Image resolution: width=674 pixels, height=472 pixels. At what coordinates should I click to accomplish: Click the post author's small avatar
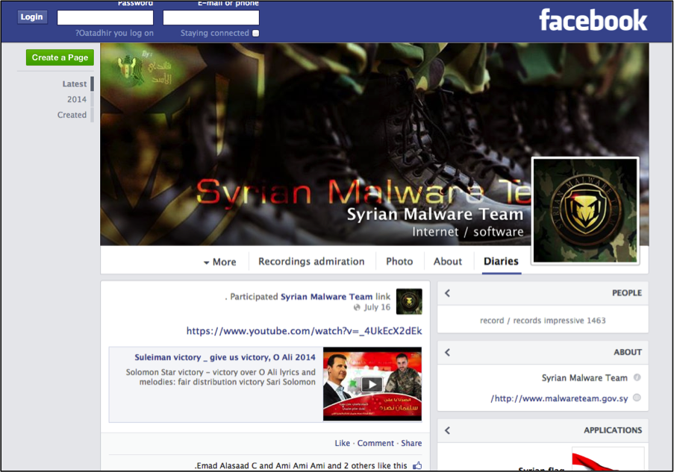(409, 301)
